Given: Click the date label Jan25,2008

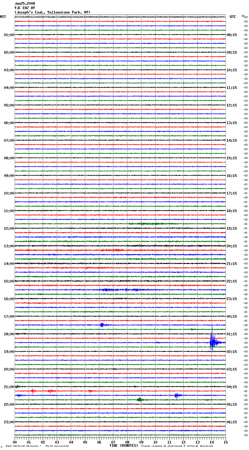Looking at the screenshot, I should point(25,4).
